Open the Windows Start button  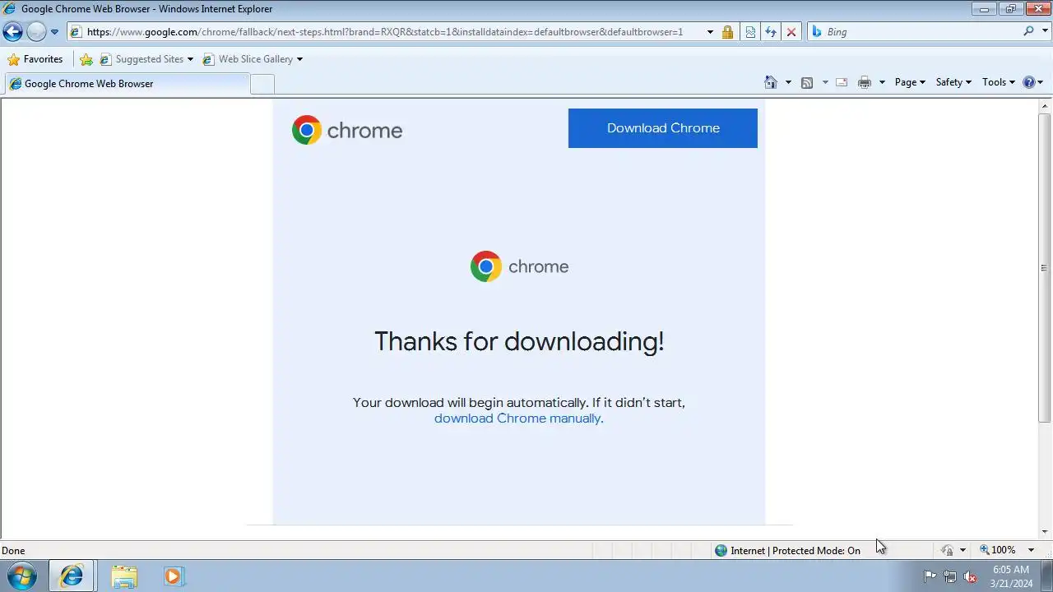pos(22,576)
